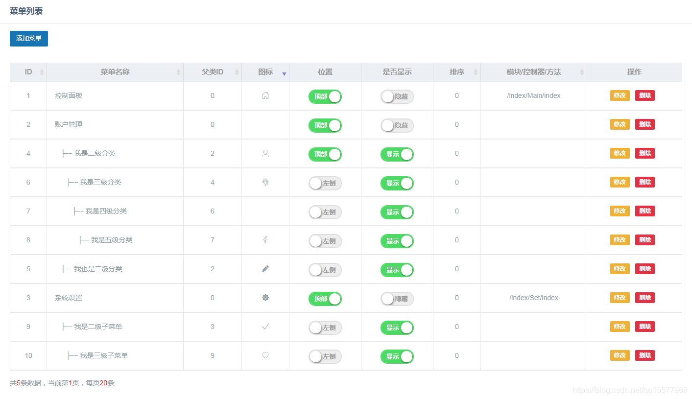Toggle 我是四级分类 position switch from 左侧
The height and width of the screenshot is (399, 692).
point(325,212)
